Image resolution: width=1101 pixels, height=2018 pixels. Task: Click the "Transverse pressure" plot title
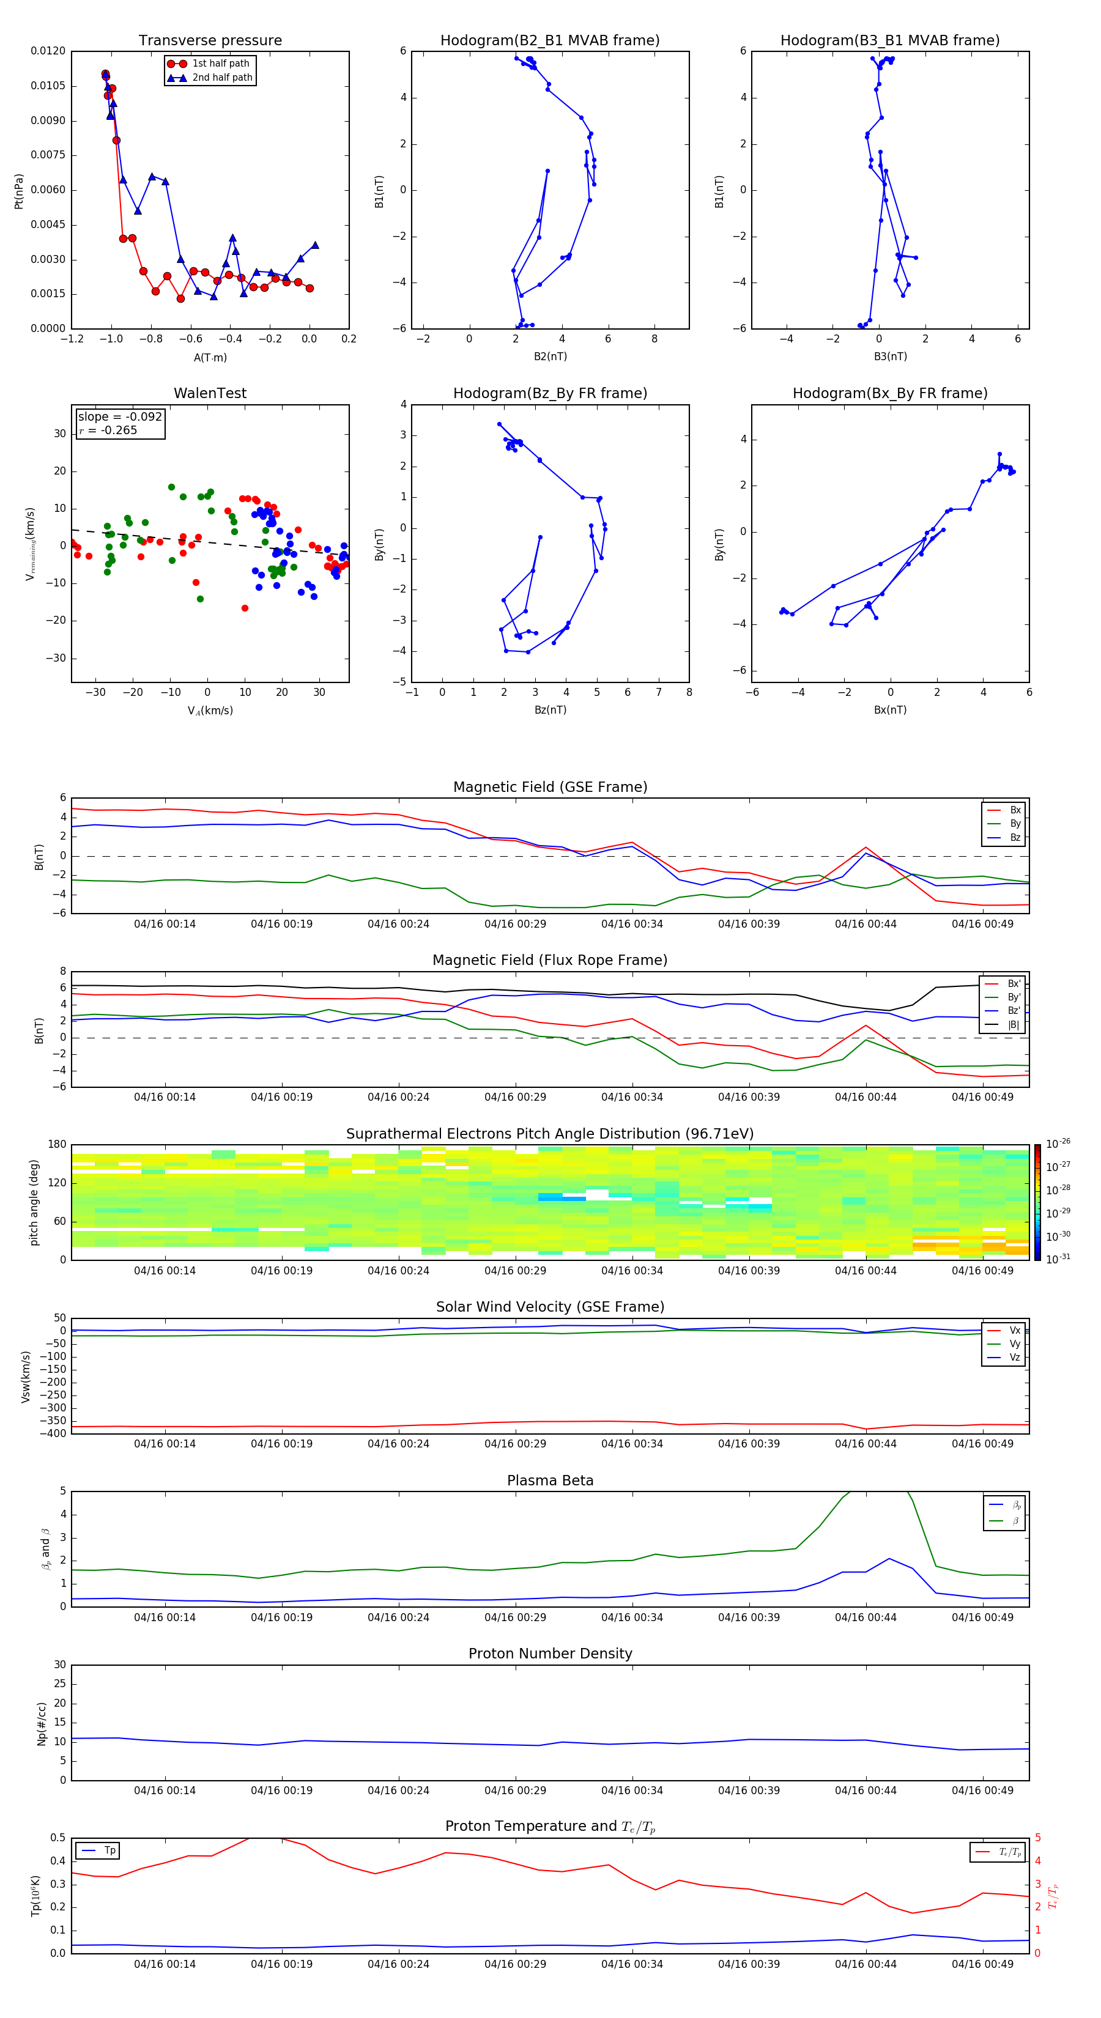click(210, 41)
